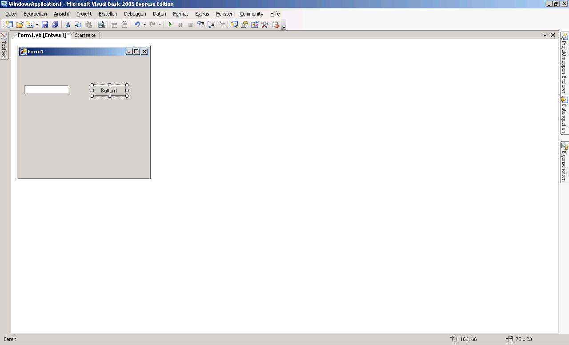
Task: Click the uncomment lines icon
Action: pyautogui.click(x=124, y=25)
